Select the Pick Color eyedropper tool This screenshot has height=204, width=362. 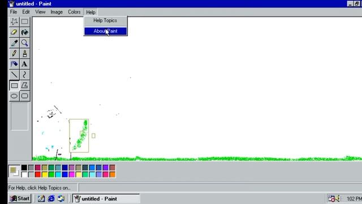pos(14,43)
